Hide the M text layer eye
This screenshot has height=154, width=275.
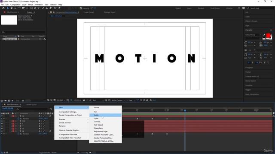tap(2, 131)
